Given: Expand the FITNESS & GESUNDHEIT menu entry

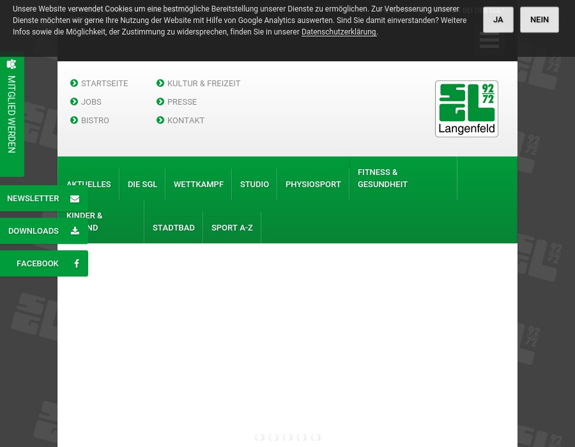Looking at the screenshot, I should [x=383, y=178].
